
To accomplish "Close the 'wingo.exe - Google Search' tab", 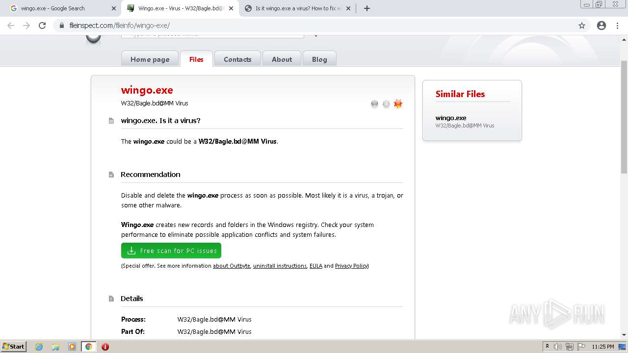I will pyautogui.click(x=114, y=8).
